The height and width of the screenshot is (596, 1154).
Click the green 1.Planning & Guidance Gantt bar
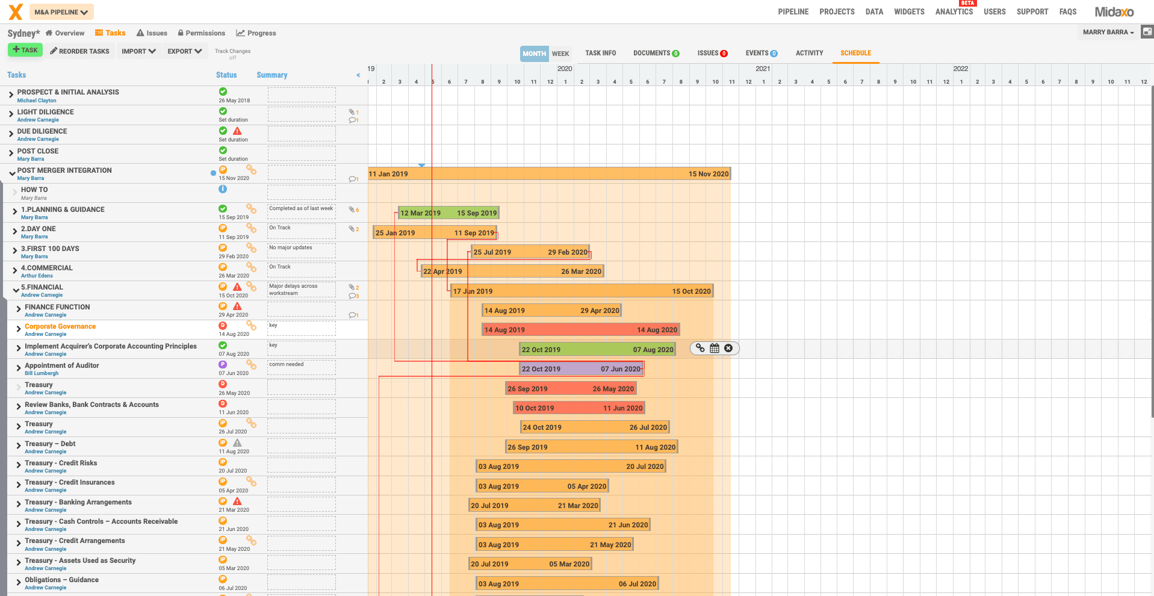tap(448, 213)
